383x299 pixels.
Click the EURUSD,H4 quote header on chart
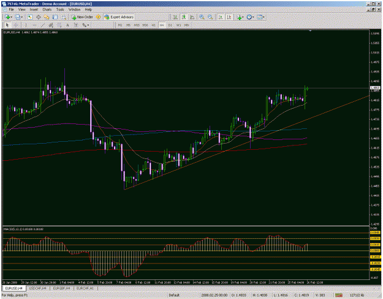31,33
